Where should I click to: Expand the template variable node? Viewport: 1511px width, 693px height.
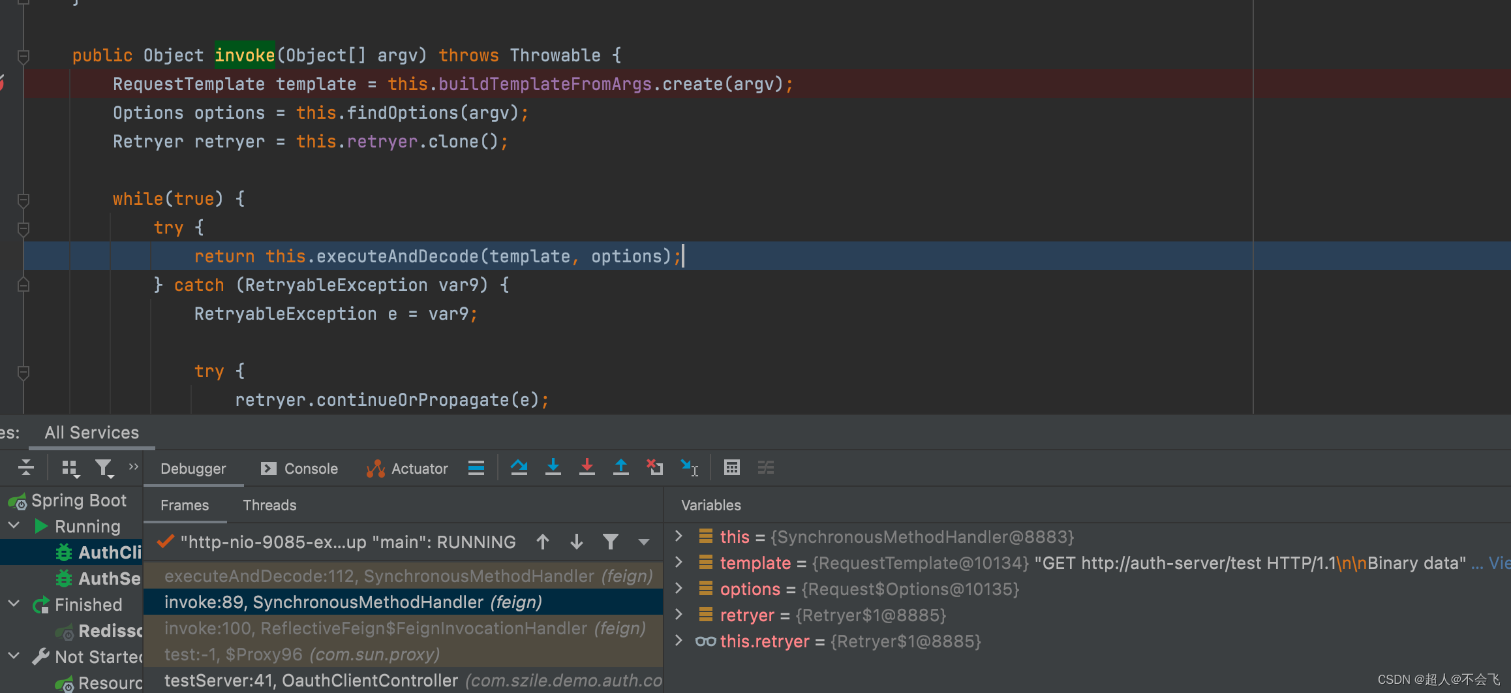[679, 562]
